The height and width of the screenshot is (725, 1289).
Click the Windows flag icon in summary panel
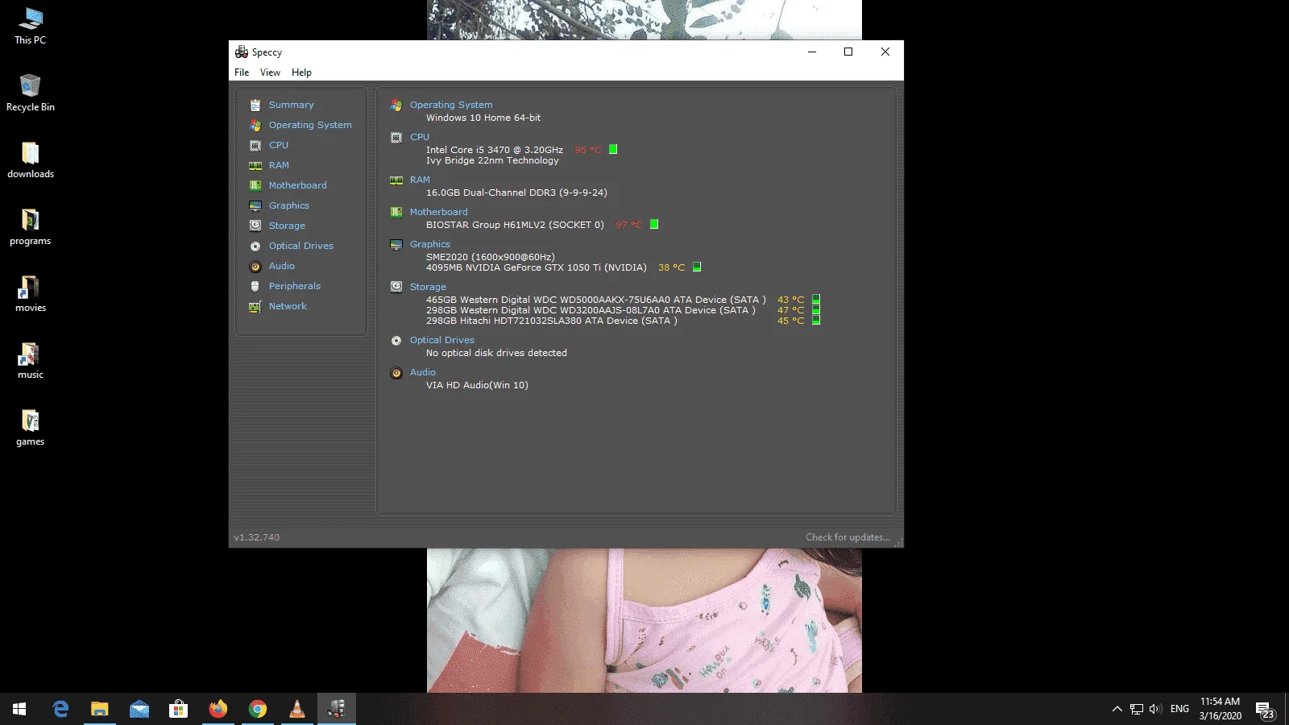click(x=396, y=106)
